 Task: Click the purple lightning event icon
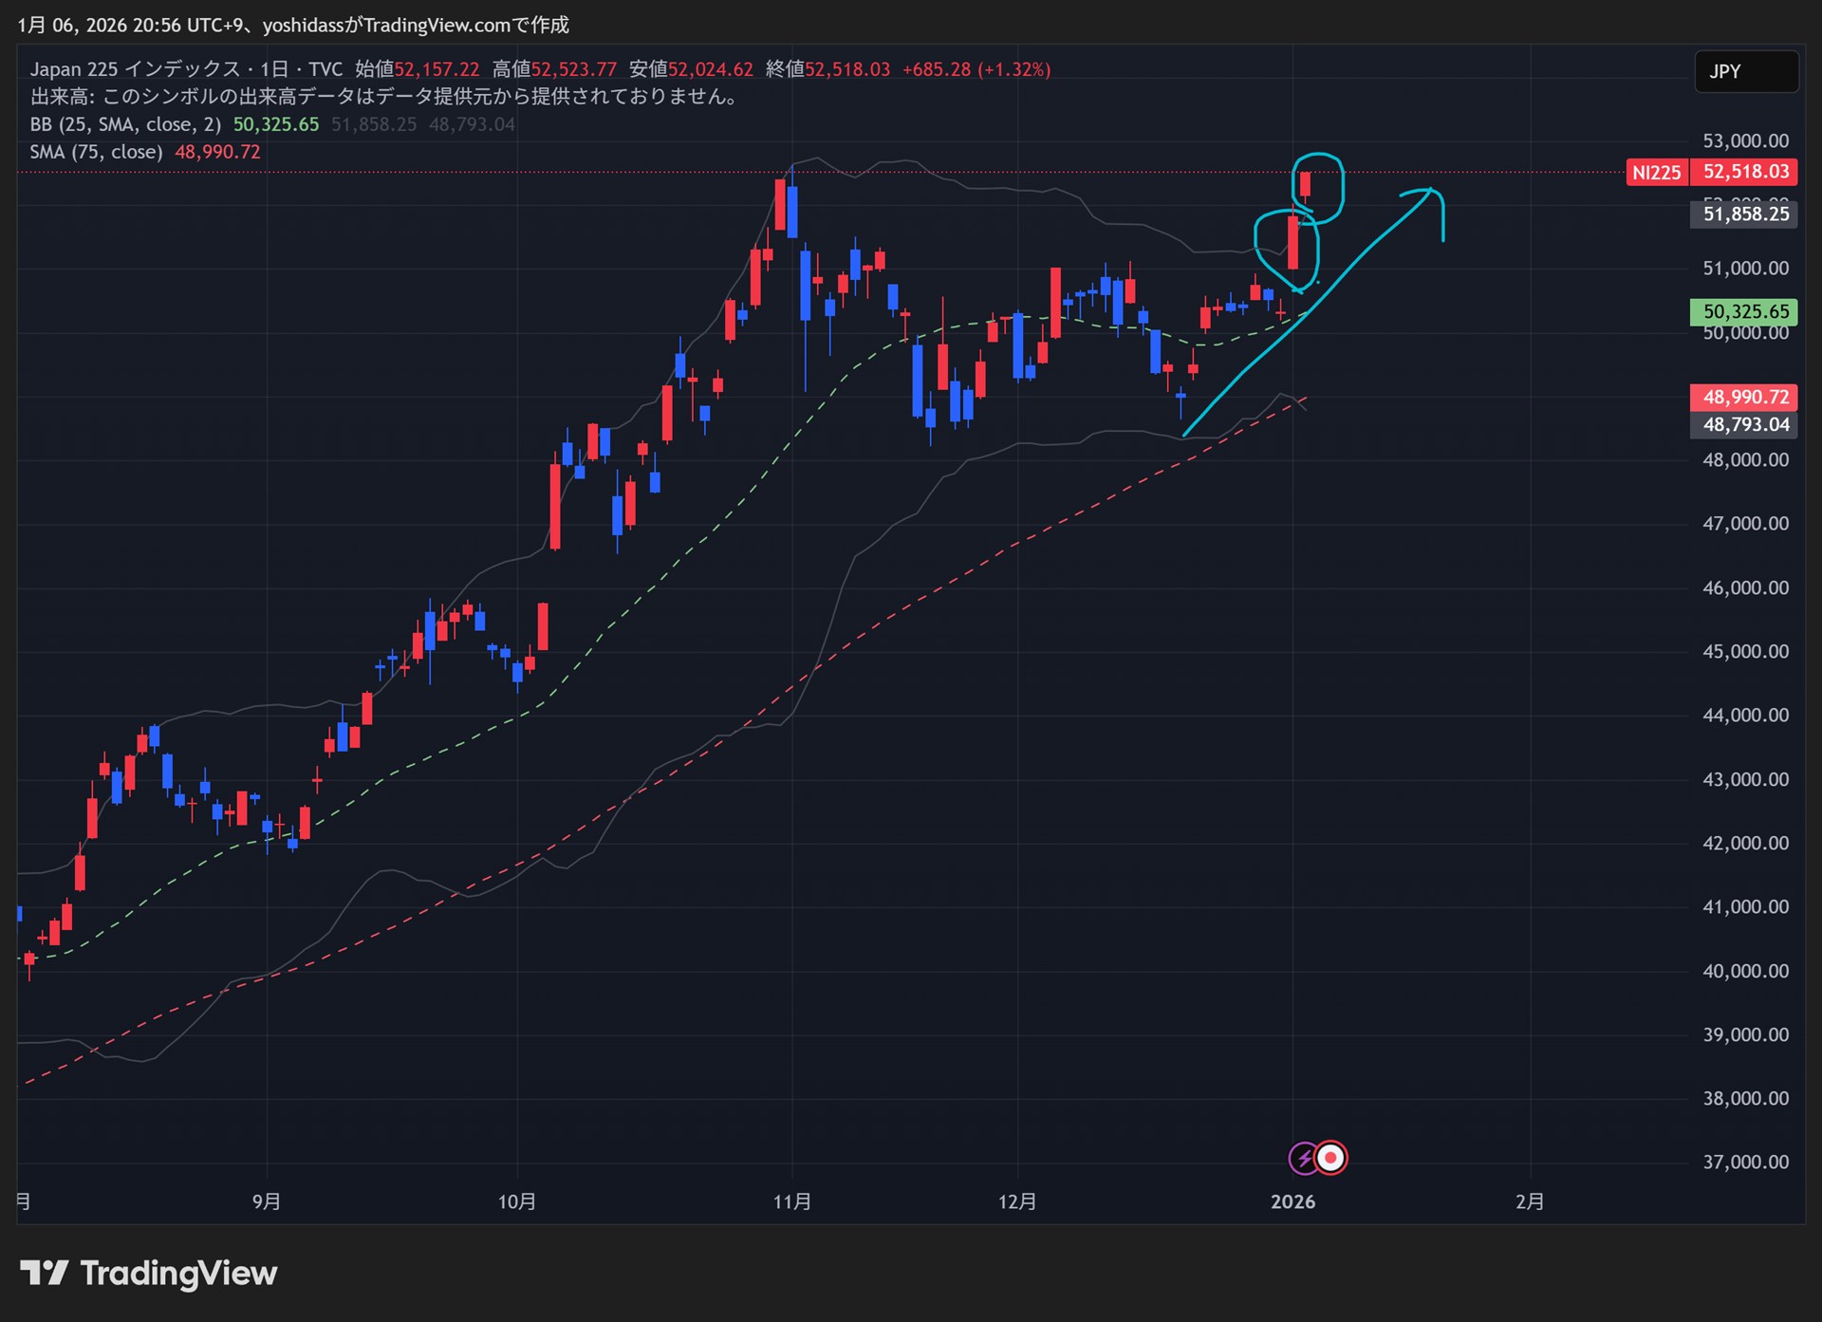[x=1304, y=1158]
